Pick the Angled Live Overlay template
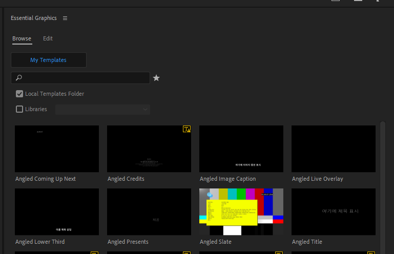The width and height of the screenshot is (394, 254). coord(333,149)
